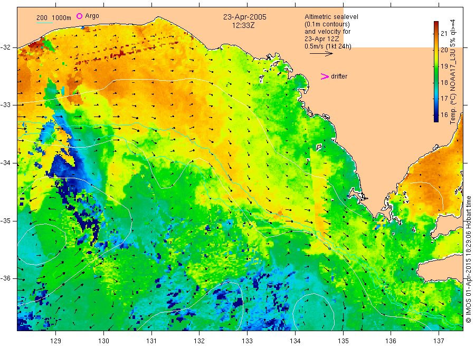The image size is (475, 348).
Task: Click the 0.5m/s velocity scale arrow
Action: tap(321, 54)
